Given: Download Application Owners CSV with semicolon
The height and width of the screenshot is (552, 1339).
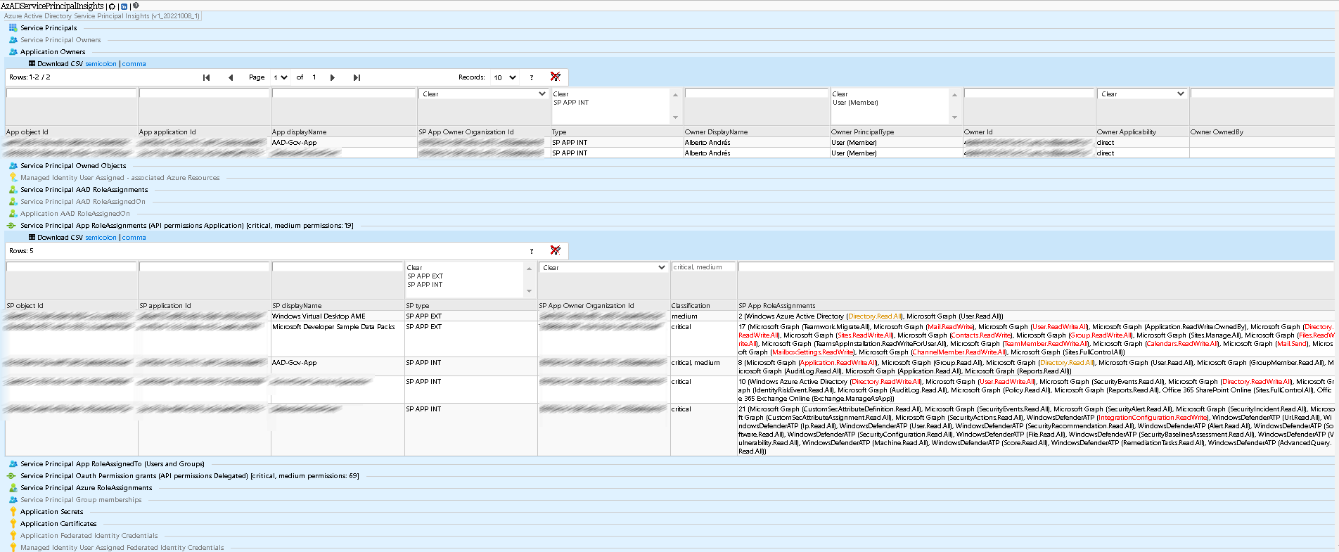Looking at the screenshot, I should pyautogui.click(x=101, y=64).
